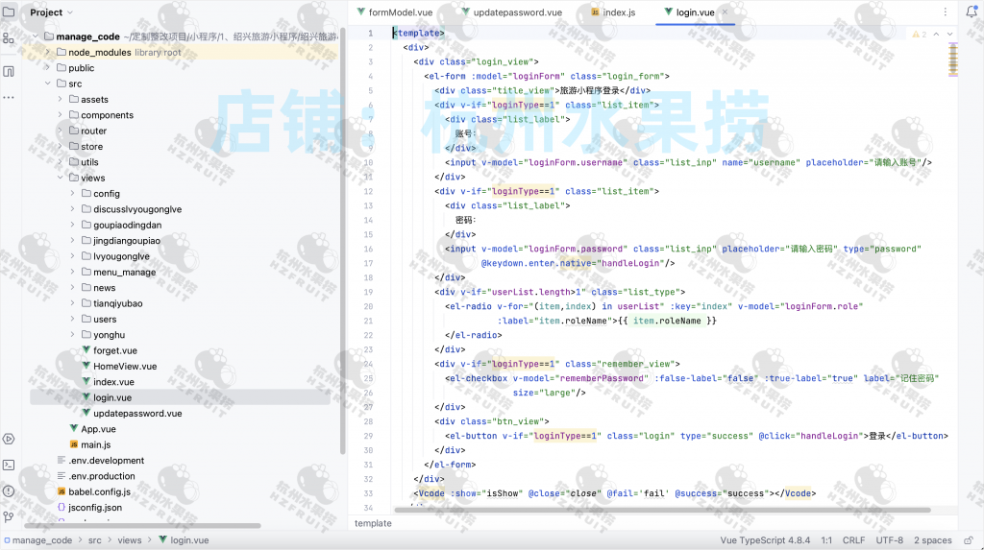The image size is (984, 550).
Task: Expand the components folder
Action: coord(61,115)
